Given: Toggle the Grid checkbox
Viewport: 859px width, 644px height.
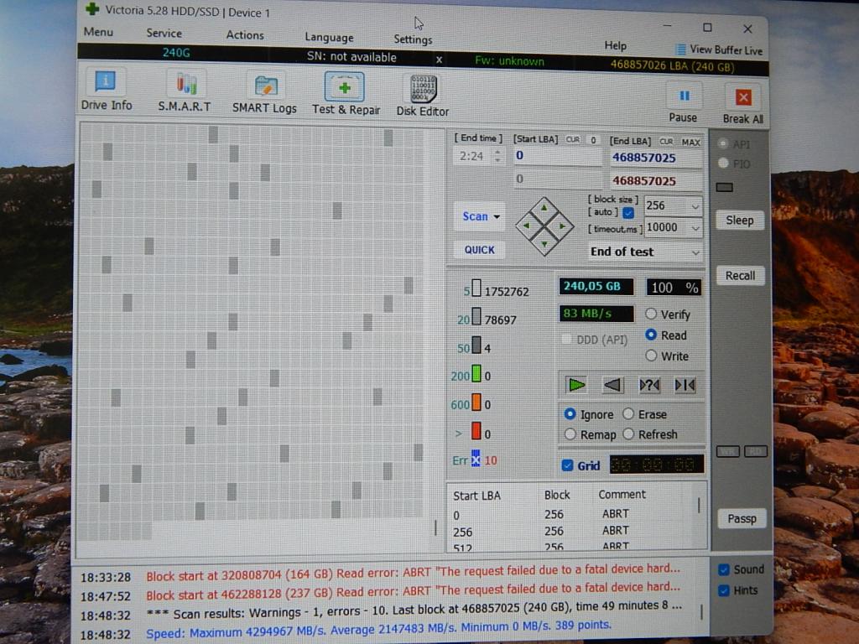Looking at the screenshot, I should (568, 466).
